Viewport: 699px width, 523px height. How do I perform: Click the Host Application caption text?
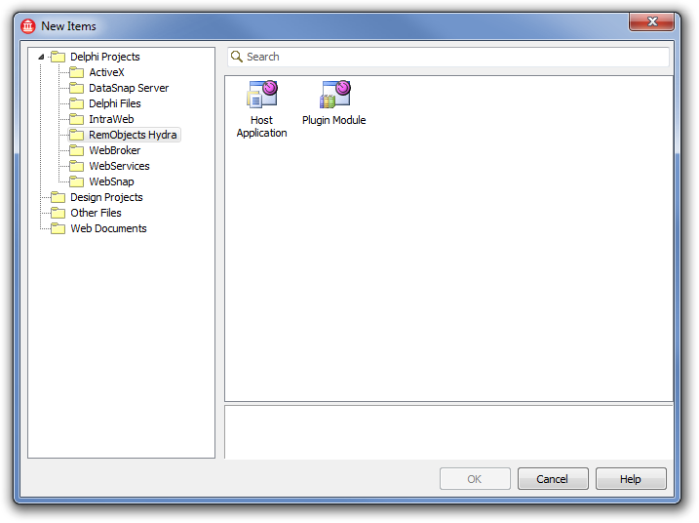coord(261,127)
